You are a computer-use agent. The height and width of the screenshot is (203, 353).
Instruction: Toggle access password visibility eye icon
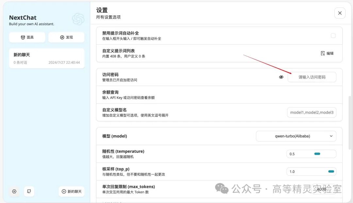281,77
